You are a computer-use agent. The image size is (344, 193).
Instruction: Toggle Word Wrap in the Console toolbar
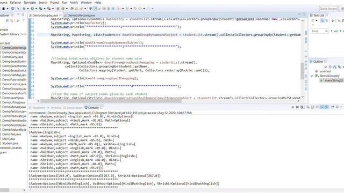317,107
